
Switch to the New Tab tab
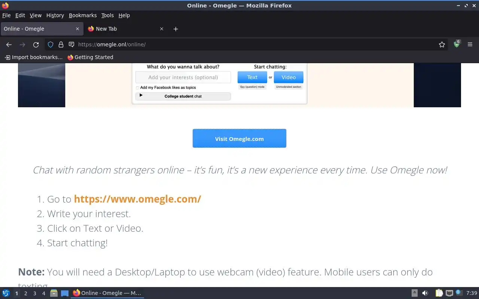point(125,29)
